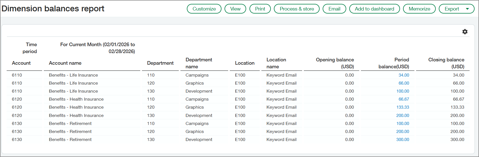
Task: Click Benefits - Life Insurance in department 110 row
Action: (73, 75)
